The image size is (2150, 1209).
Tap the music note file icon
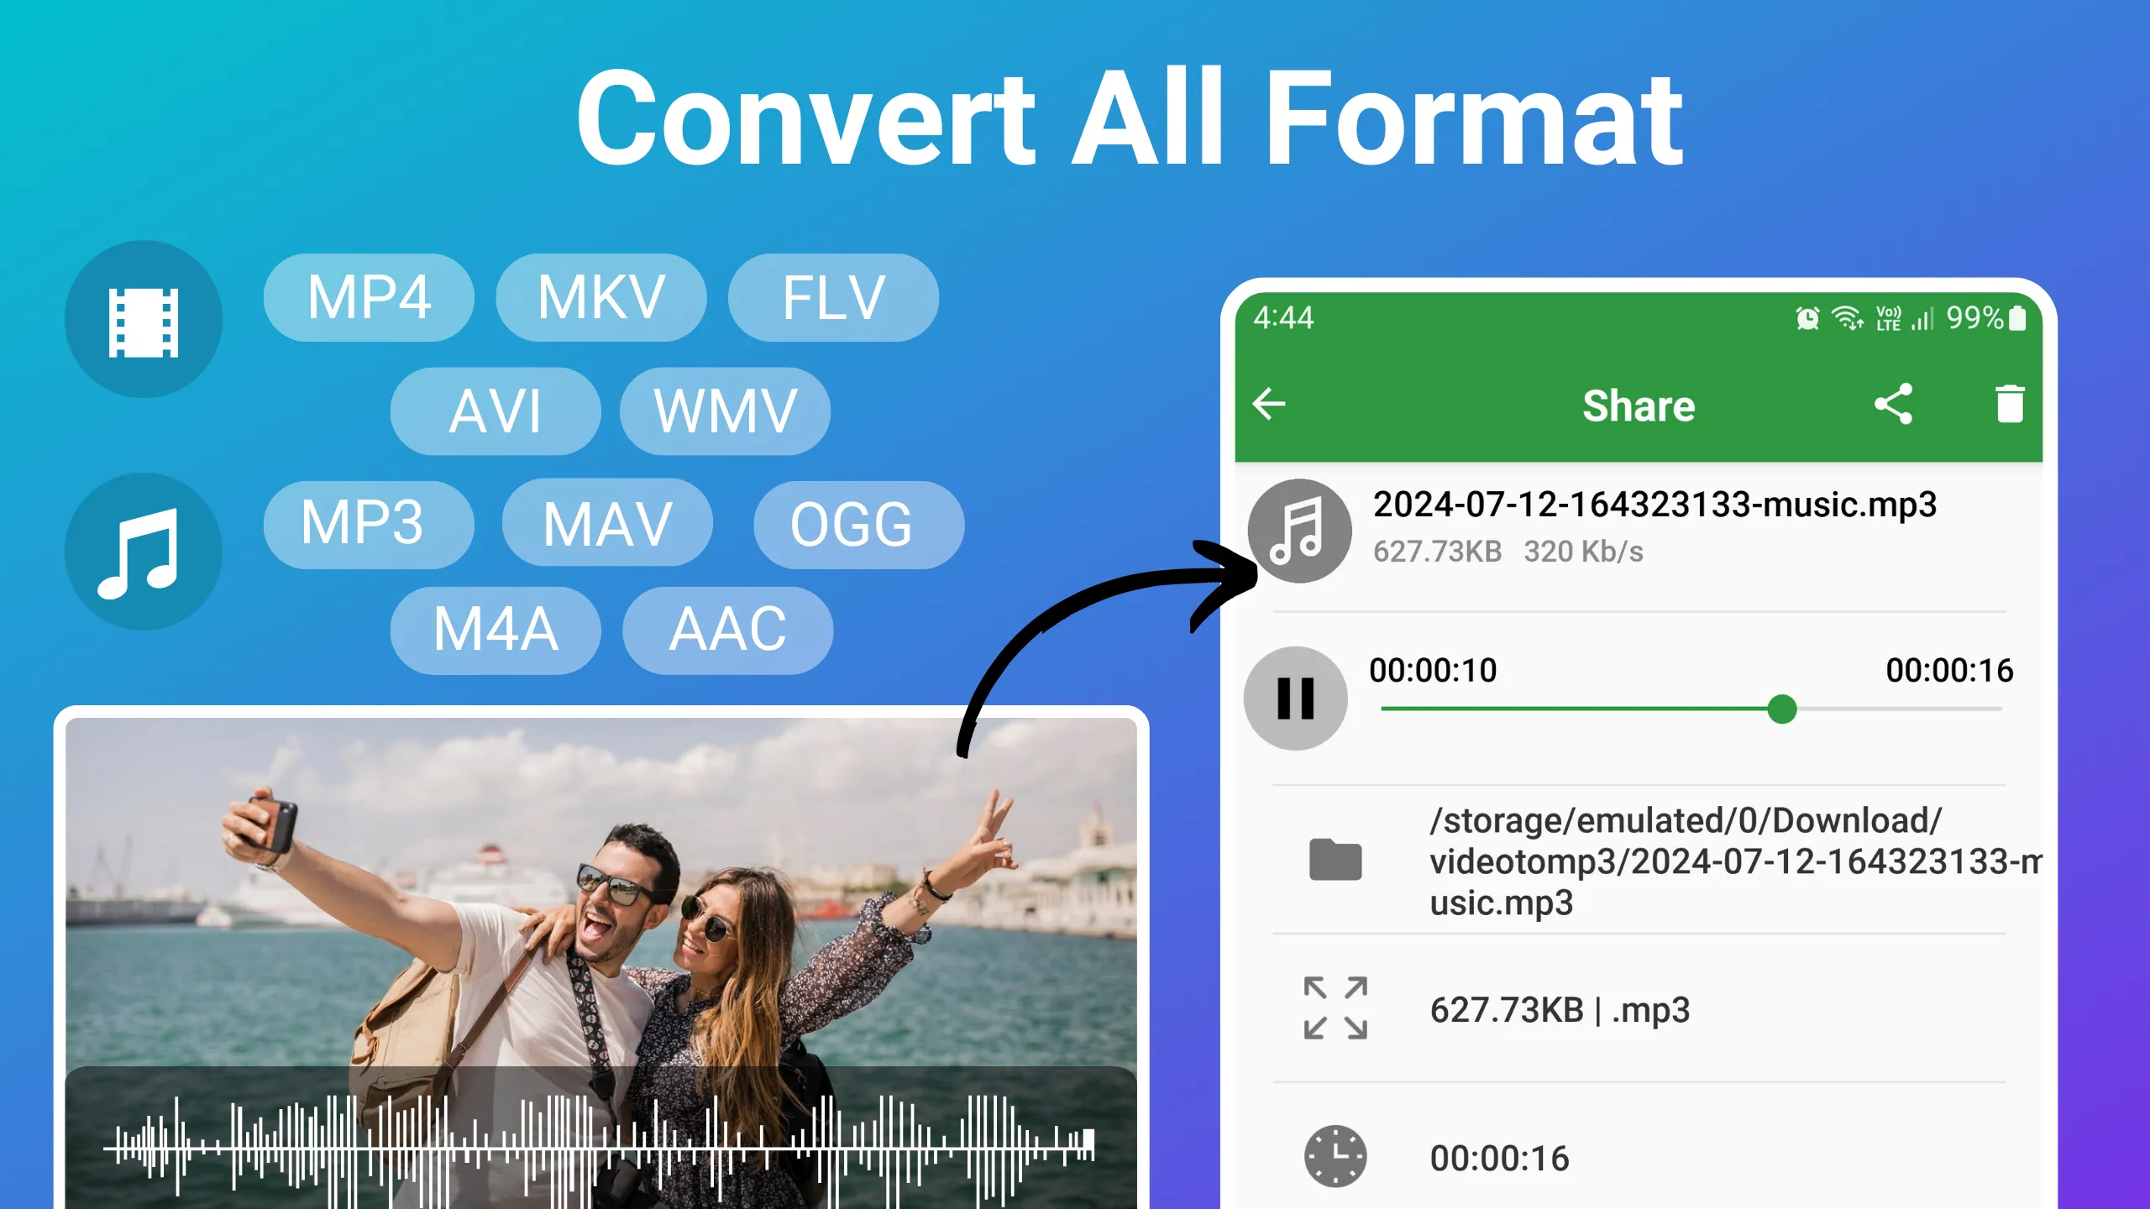pyautogui.click(x=1299, y=531)
